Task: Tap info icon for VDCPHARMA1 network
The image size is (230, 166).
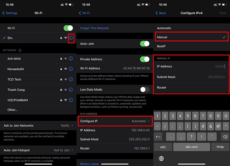Action: tap(71, 100)
